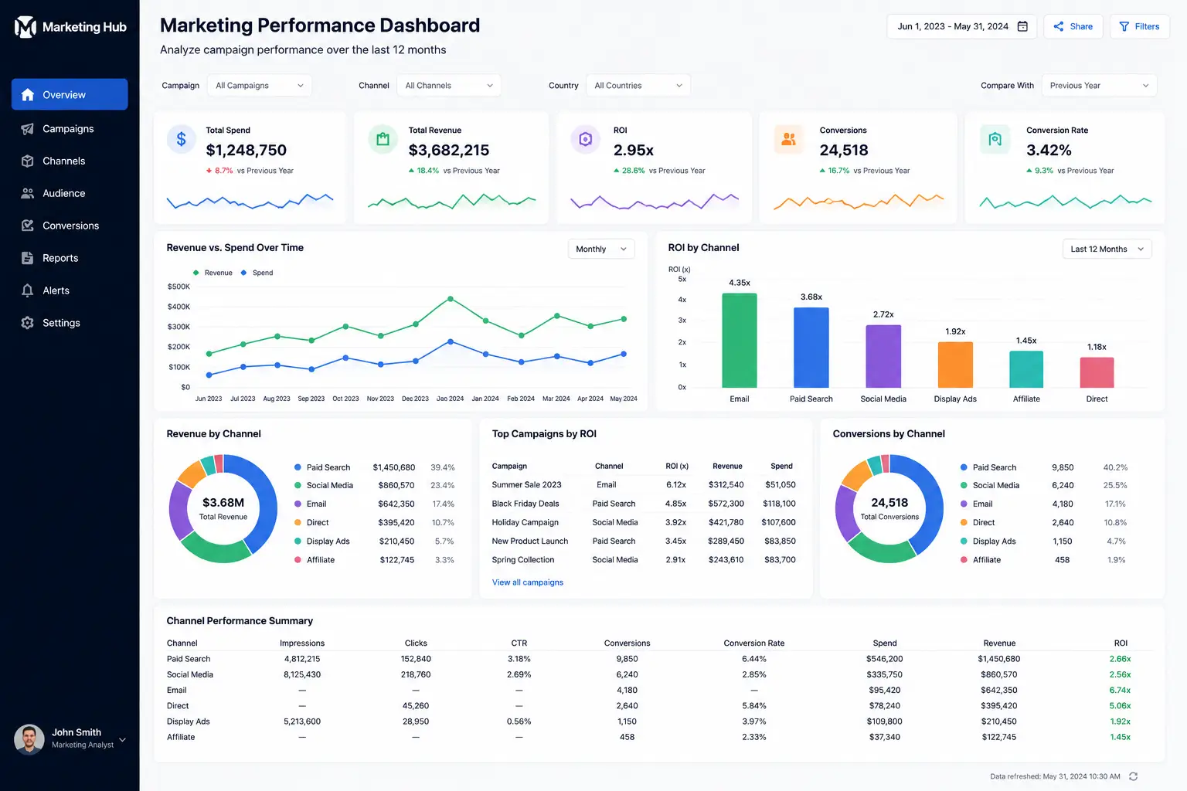Click the Marketing Hub logo icon
This screenshot has width=1187, height=791.
(26, 27)
